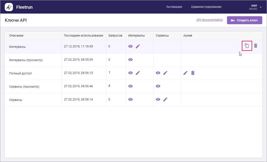
Task: Click the date 27.02.2019, 08:56:15
Action: click(x=78, y=73)
